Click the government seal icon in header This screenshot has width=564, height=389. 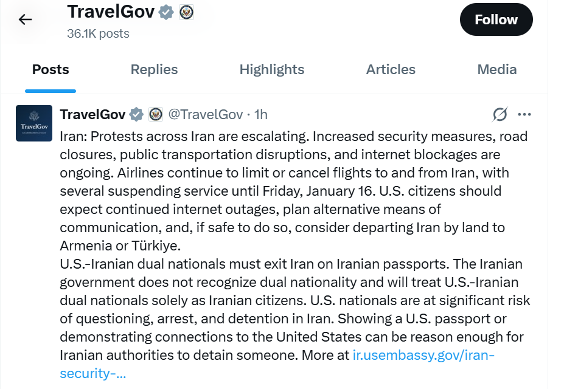[186, 12]
